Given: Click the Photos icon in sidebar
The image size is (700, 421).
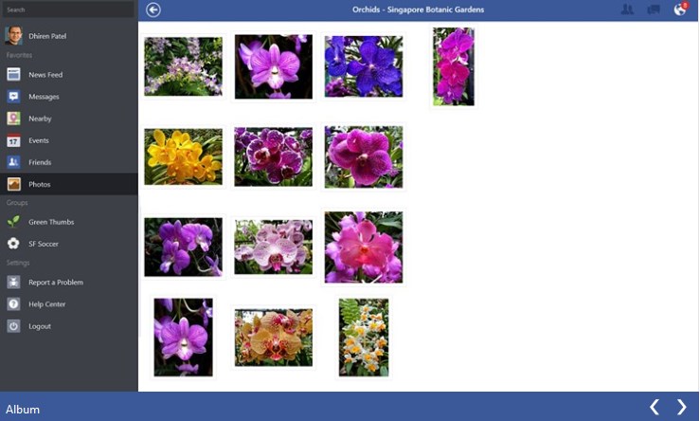Looking at the screenshot, I should pos(13,184).
